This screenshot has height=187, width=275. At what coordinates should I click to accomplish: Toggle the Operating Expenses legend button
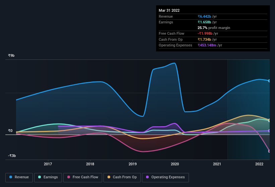[165, 177]
